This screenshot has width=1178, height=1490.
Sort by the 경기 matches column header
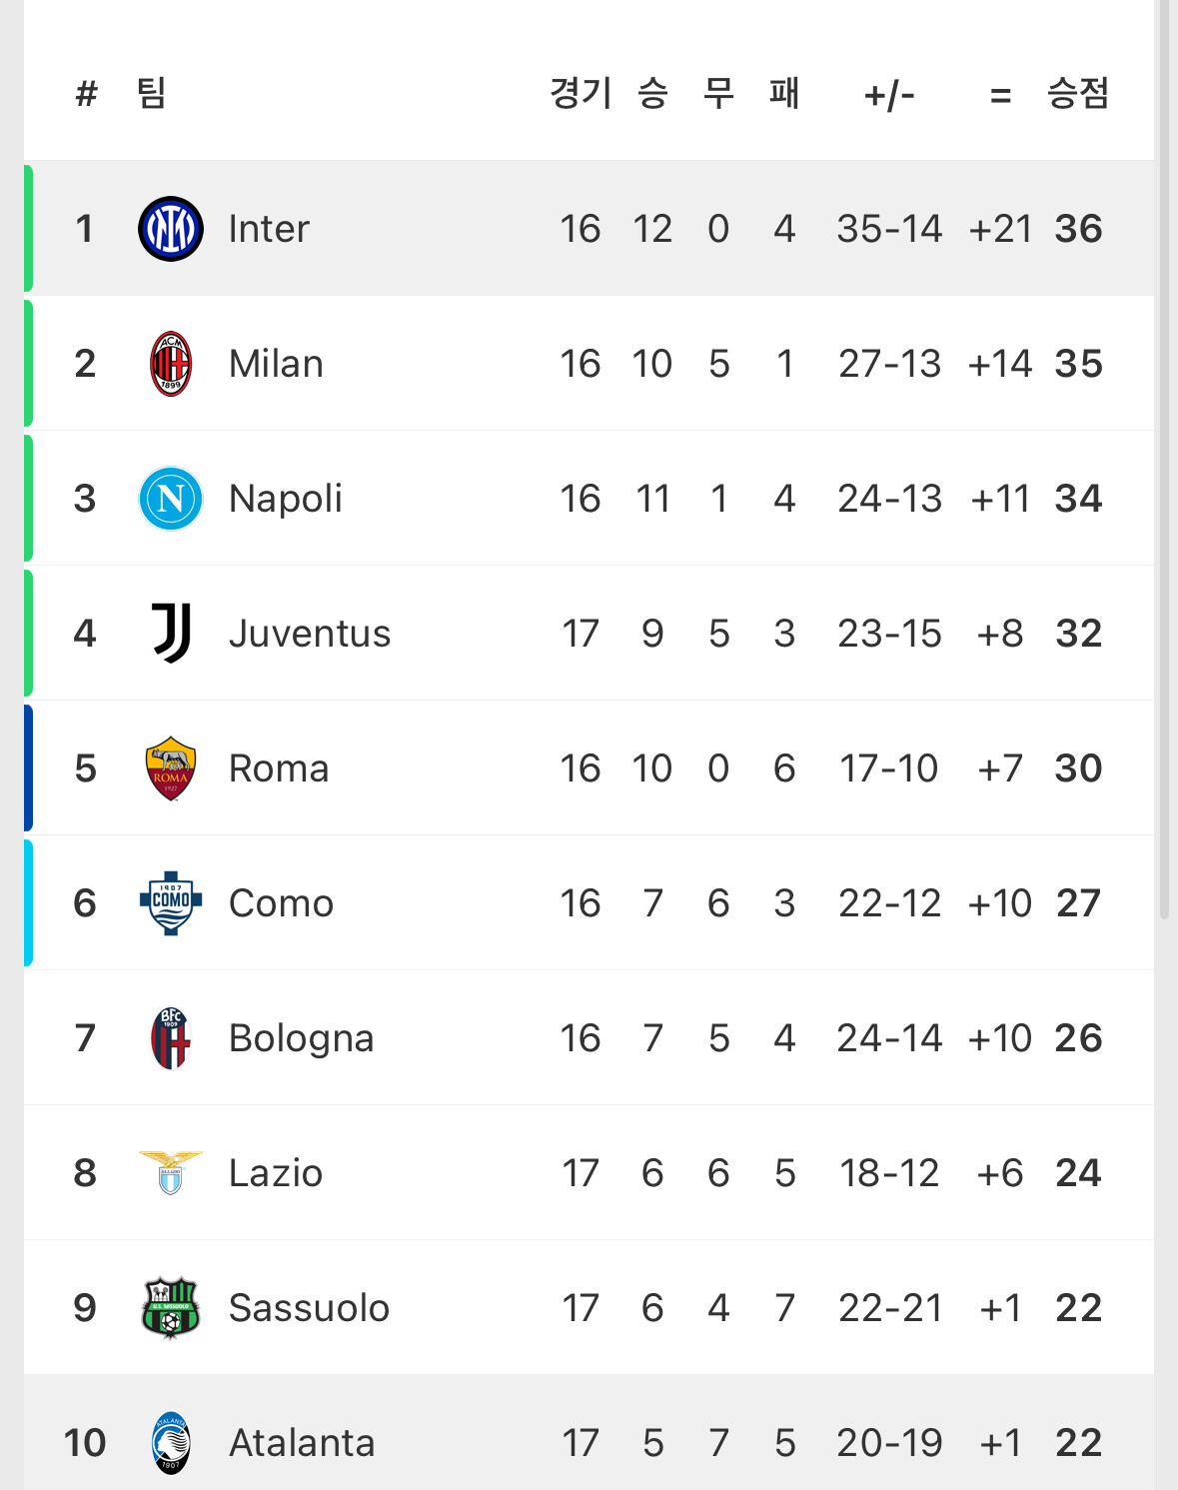click(581, 94)
